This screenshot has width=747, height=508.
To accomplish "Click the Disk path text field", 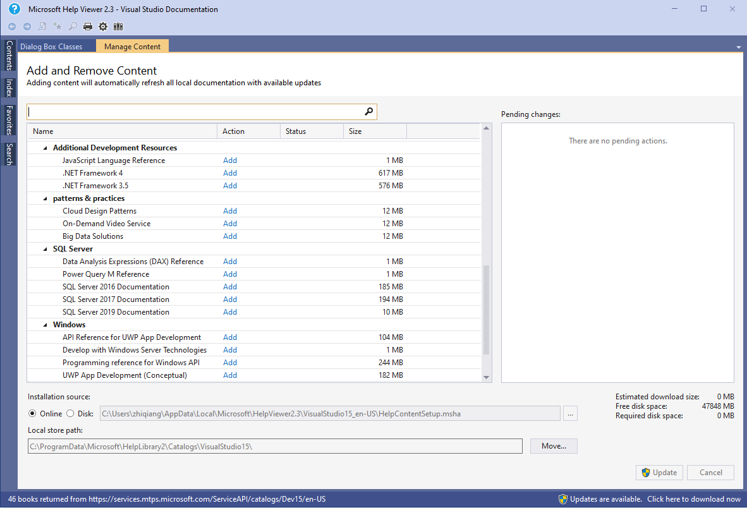I will (x=330, y=414).
